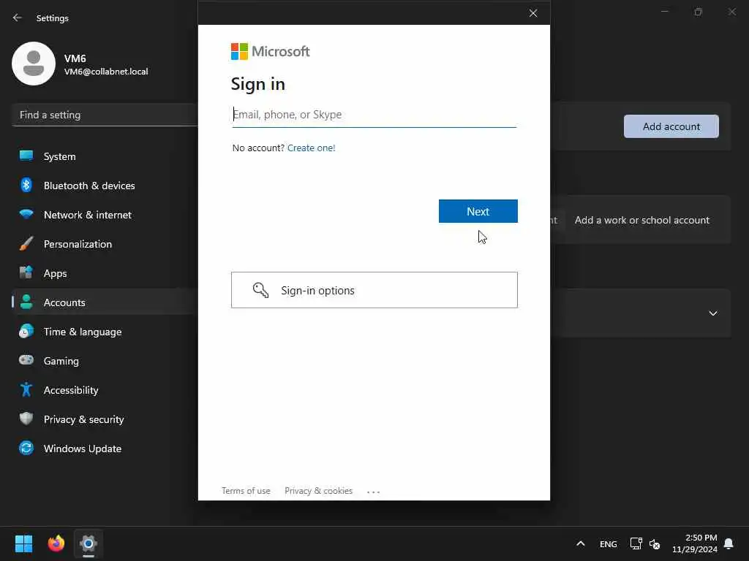Click the Windows Update refresh icon
Image resolution: width=749 pixels, height=561 pixels.
coord(26,448)
